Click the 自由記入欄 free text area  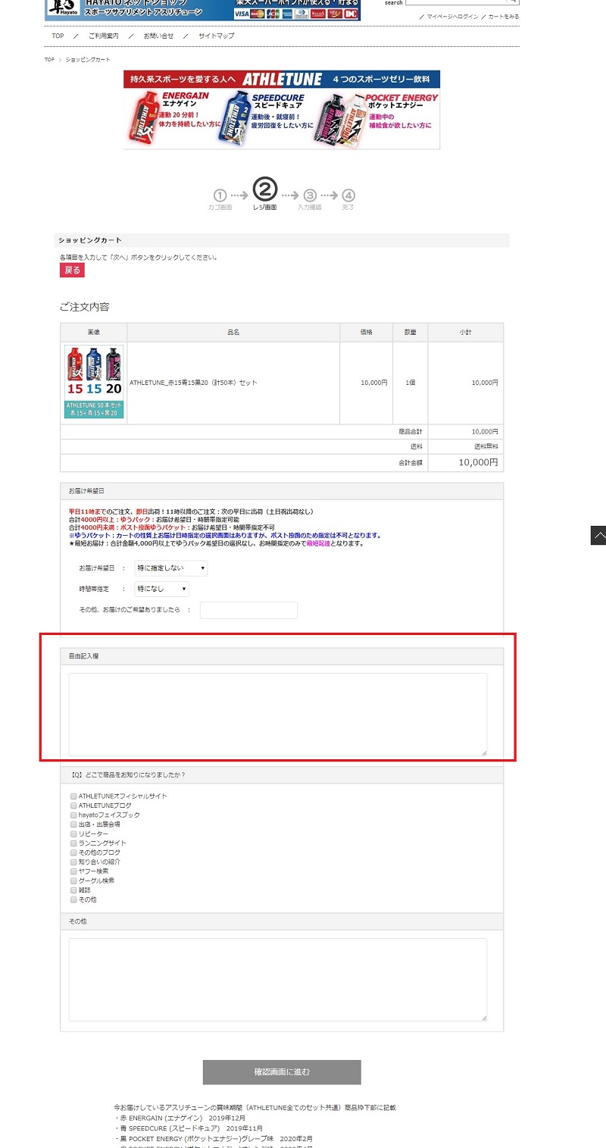point(278,715)
